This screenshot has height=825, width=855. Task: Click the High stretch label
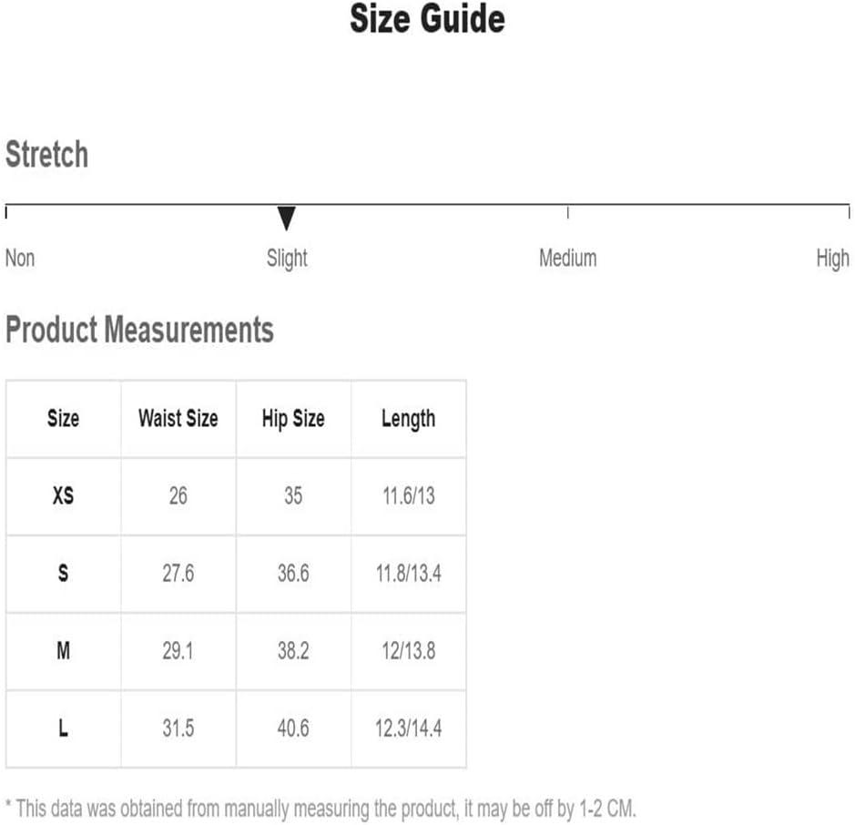832,259
